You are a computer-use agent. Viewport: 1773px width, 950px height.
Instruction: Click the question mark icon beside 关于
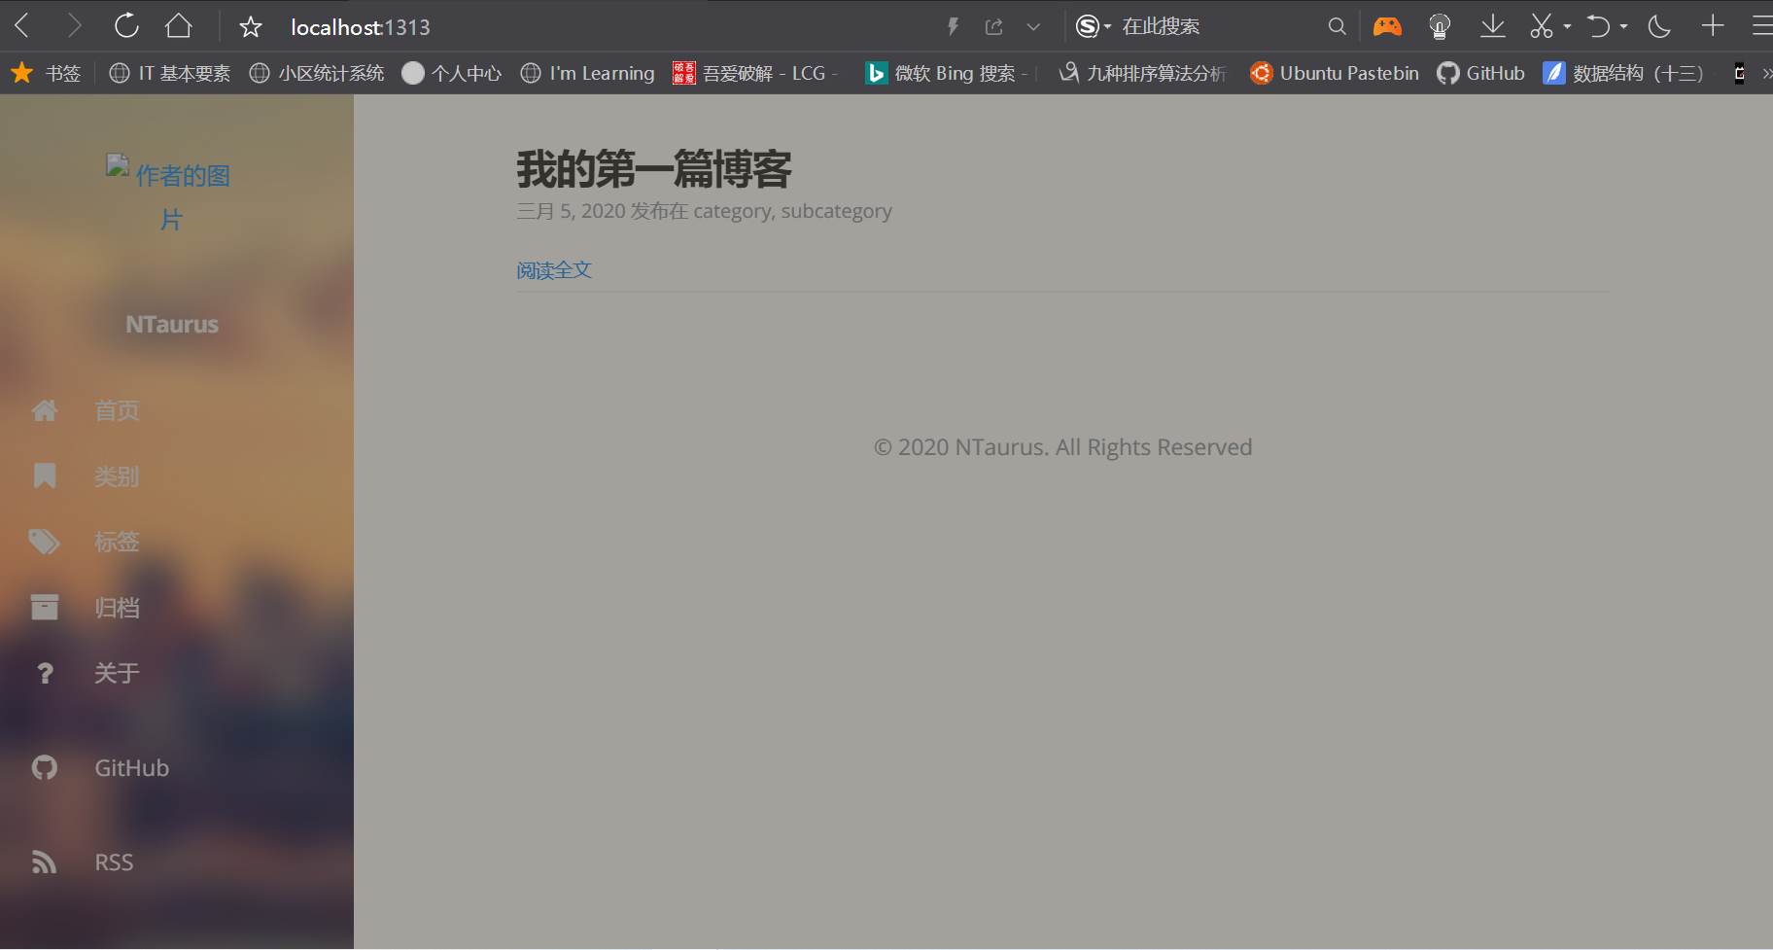45,673
